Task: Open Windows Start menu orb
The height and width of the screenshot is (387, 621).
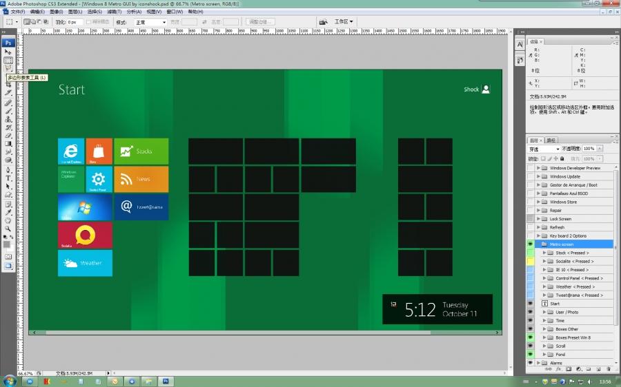Action: coord(10,381)
